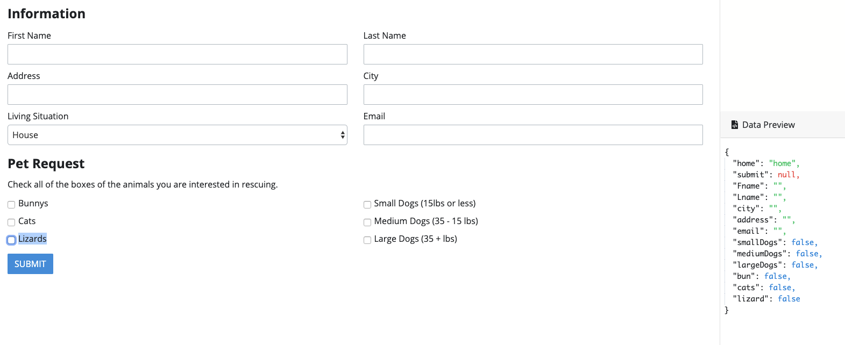Click the lizard false value in data preview

pyautogui.click(x=790, y=299)
